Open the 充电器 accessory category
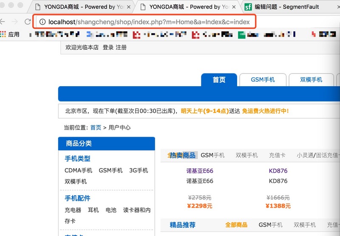 tap(73, 210)
